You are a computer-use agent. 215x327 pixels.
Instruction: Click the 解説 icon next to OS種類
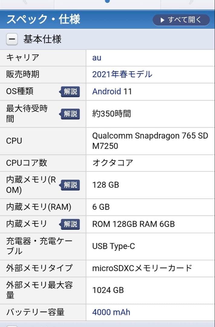click(x=70, y=92)
